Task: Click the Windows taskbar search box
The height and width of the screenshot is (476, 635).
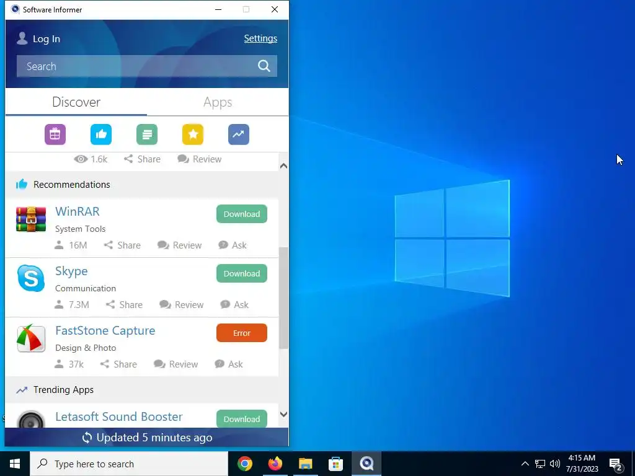Action: coord(129,464)
